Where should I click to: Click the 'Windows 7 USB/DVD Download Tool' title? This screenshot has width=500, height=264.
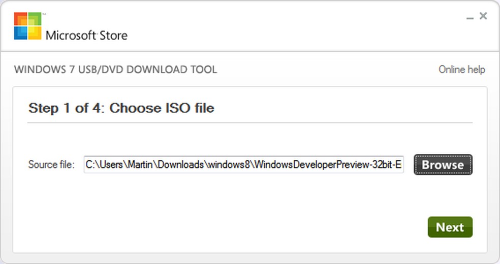[115, 70]
